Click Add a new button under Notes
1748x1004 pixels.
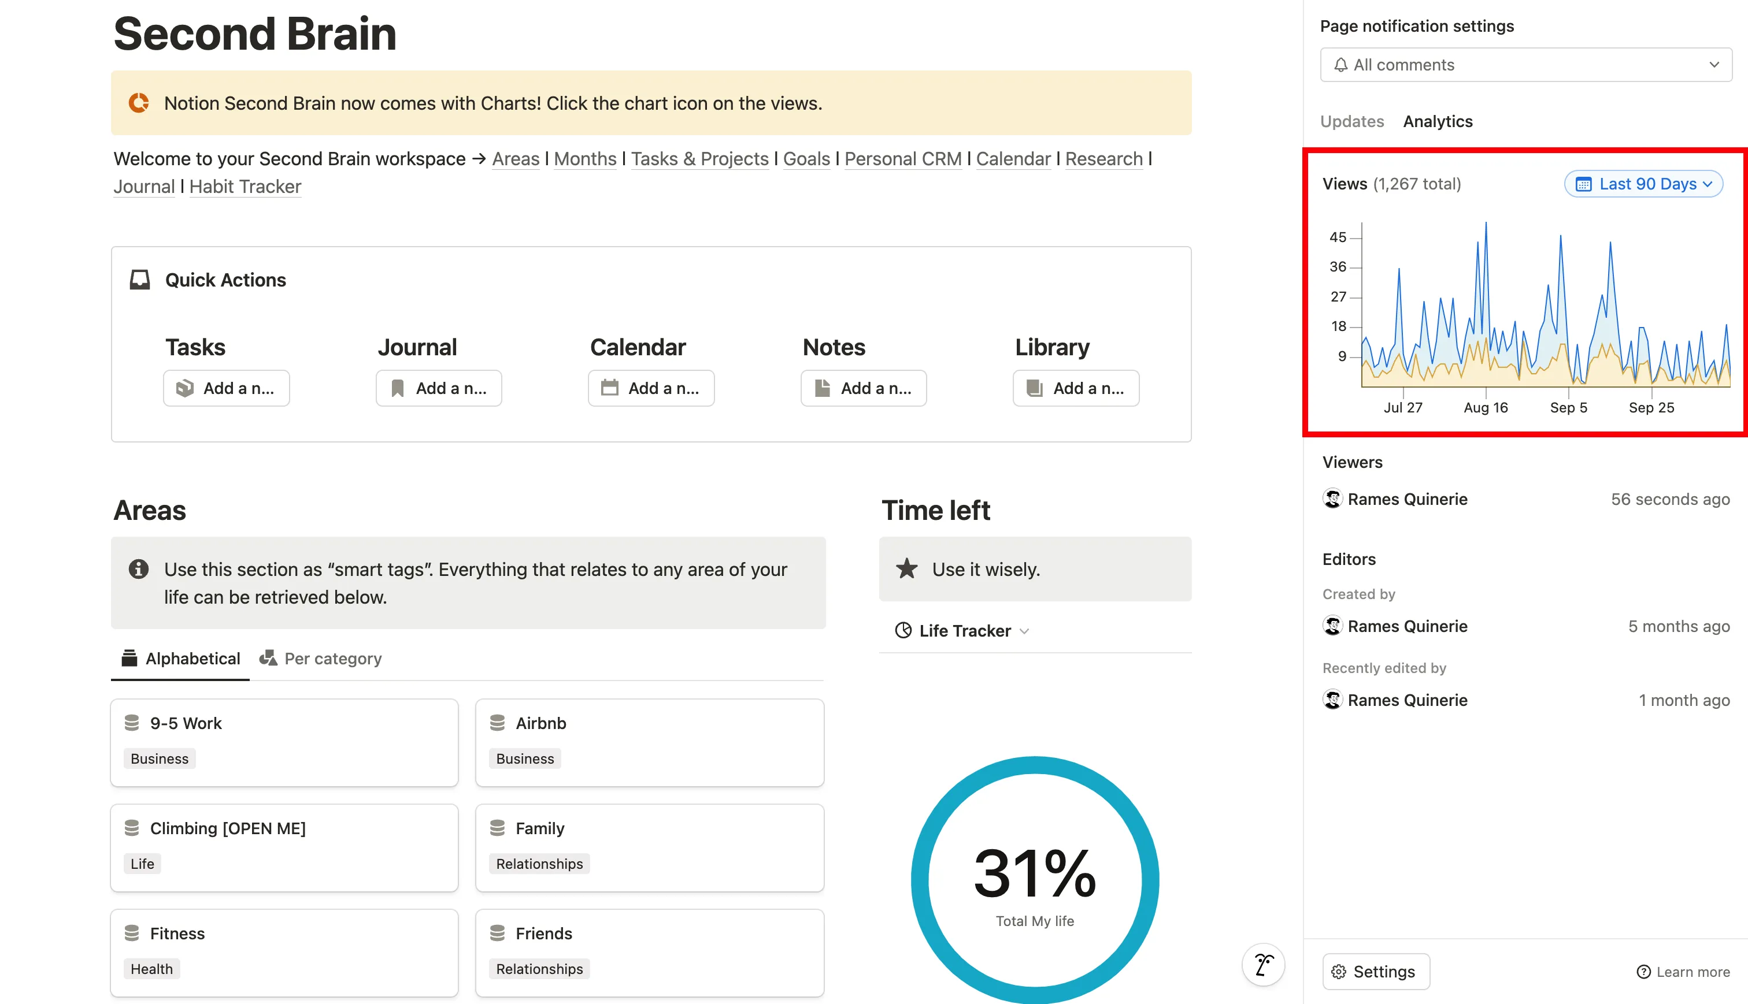click(x=864, y=388)
